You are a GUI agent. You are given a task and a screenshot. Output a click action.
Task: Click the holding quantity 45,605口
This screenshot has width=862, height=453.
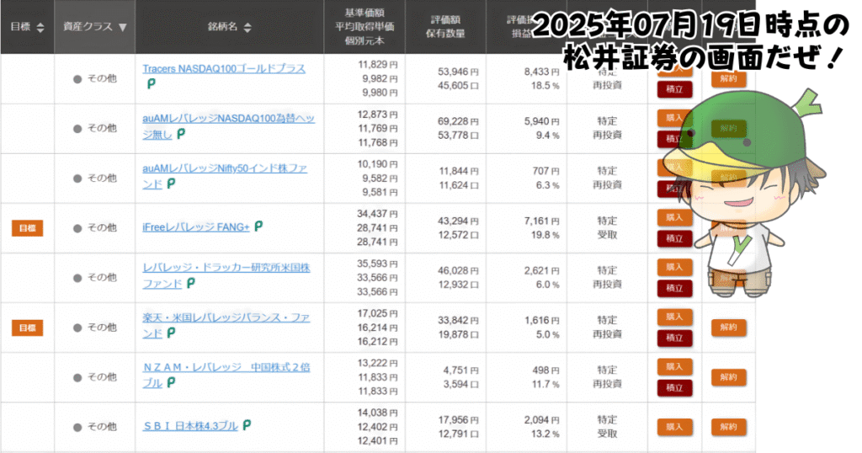point(458,86)
